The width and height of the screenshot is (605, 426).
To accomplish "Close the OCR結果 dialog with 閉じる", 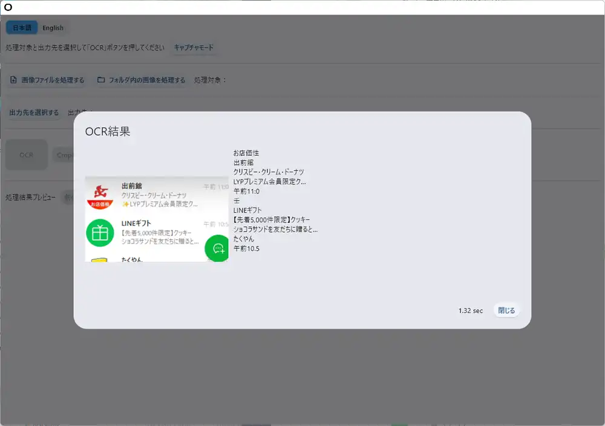I will pos(506,310).
